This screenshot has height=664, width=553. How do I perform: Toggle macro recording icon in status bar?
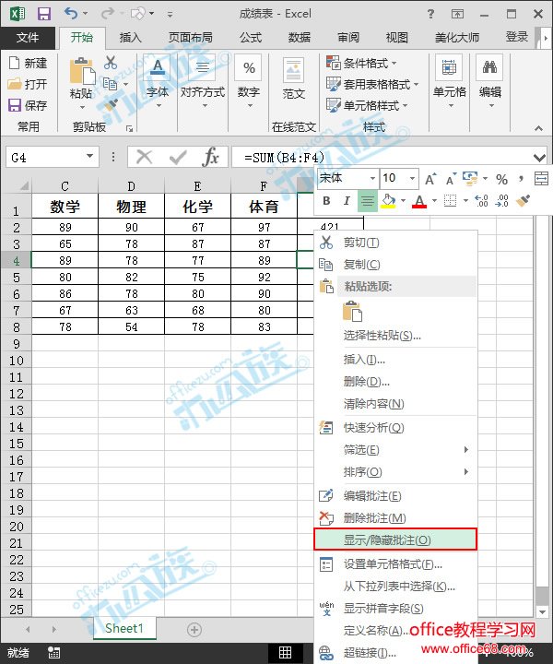(53, 653)
